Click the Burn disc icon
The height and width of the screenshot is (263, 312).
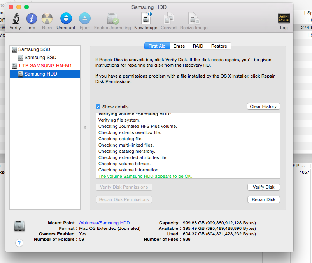[47, 19]
